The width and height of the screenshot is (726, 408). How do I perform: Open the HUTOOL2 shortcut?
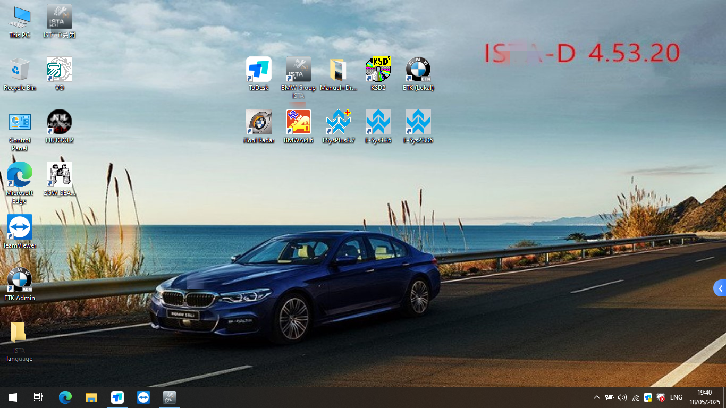click(59, 122)
